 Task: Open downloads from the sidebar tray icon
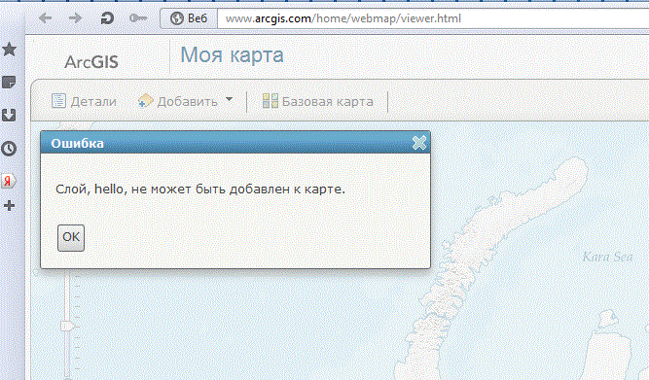[9, 115]
